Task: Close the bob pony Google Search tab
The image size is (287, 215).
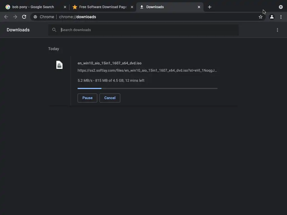Action: click(x=65, y=7)
